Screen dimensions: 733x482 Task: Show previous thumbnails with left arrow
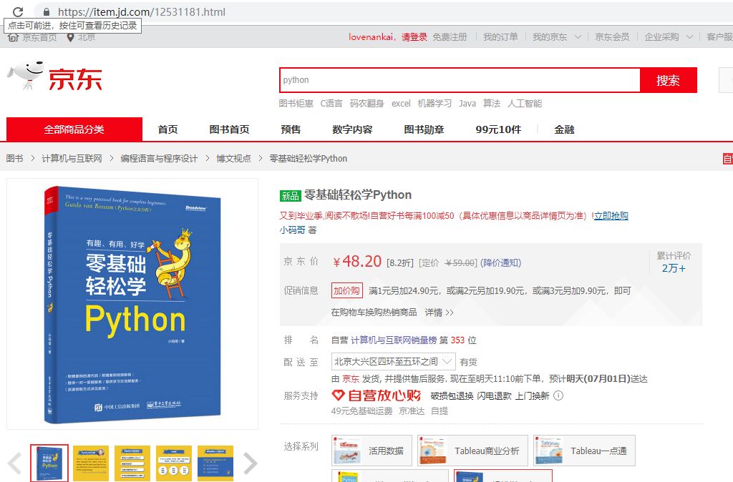[16, 463]
